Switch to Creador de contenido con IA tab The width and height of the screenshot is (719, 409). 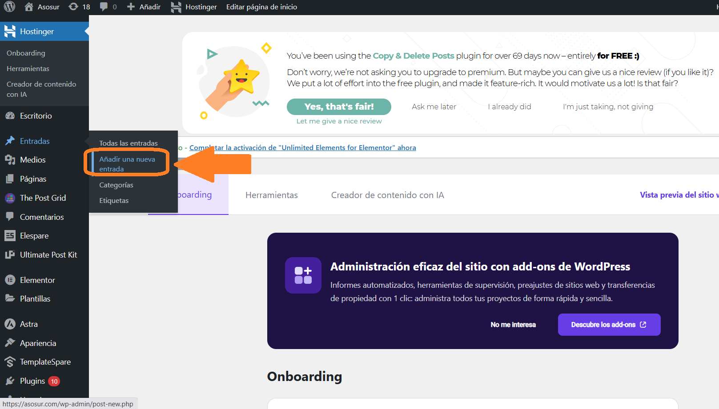(387, 195)
